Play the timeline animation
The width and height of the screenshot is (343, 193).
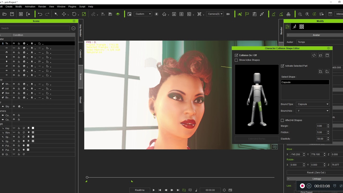pos(154,190)
